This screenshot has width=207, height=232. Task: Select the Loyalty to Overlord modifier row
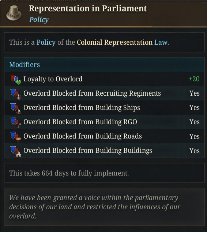click(x=104, y=79)
